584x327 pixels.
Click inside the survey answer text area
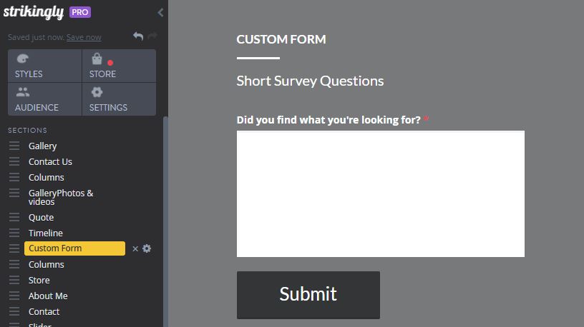pyautogui.click(x=380, y=193)
